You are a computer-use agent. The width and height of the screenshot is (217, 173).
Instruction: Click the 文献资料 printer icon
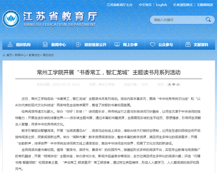tap(188, 45)
